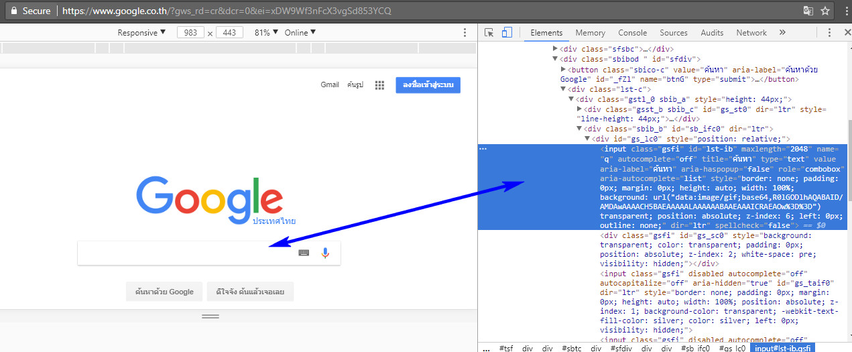Switch to the Network tab
852x352 pixels.
pos(751,32)
